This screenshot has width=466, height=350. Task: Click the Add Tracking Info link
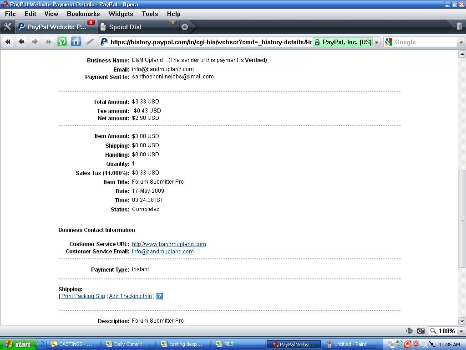pyautogui.click(x=130, y=296)
